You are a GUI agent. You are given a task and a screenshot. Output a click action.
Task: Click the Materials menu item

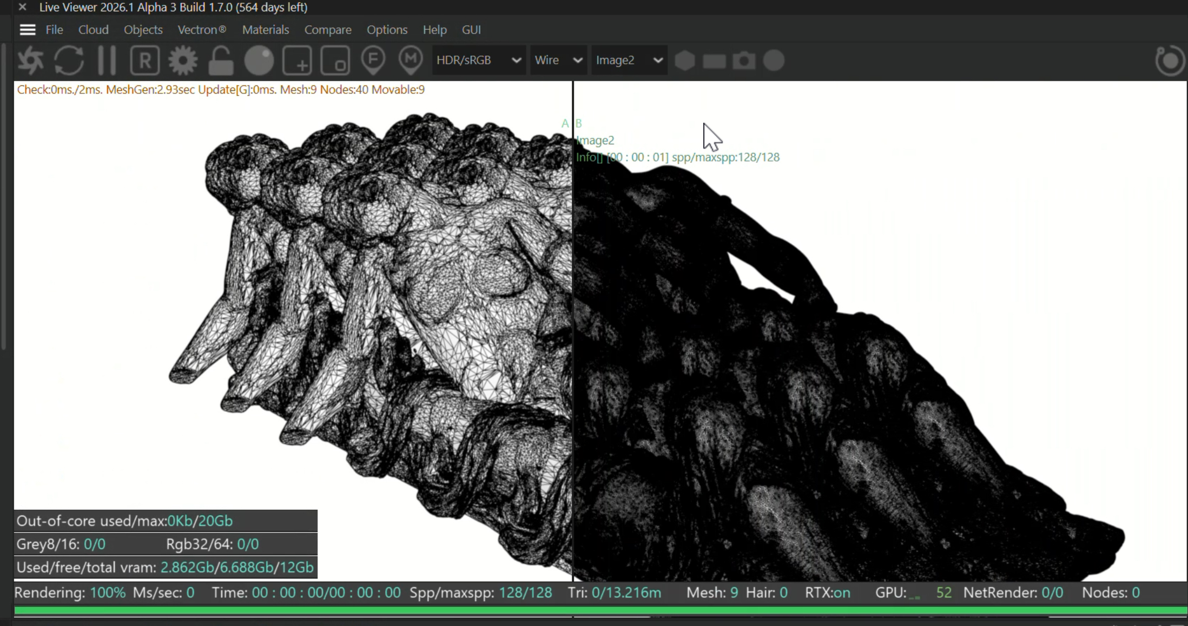tap(266, 30)
